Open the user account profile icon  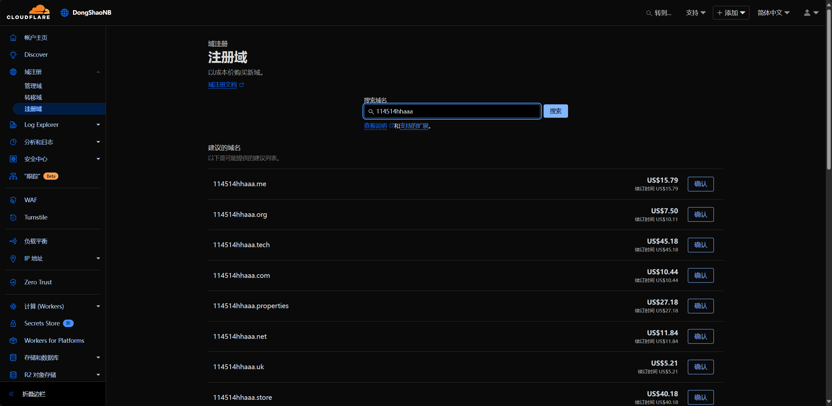click(x=807, y=13)
